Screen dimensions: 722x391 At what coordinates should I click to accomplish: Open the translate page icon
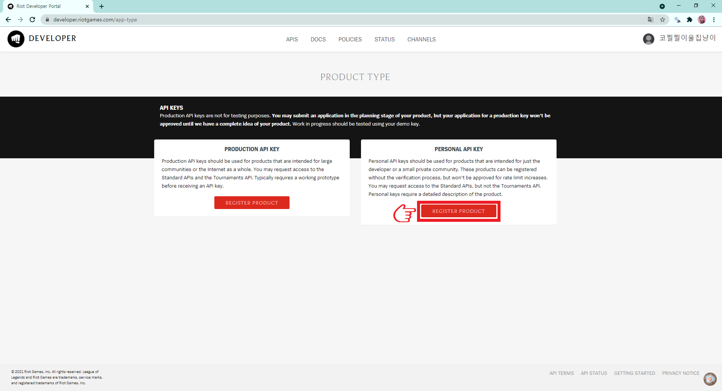651,20
